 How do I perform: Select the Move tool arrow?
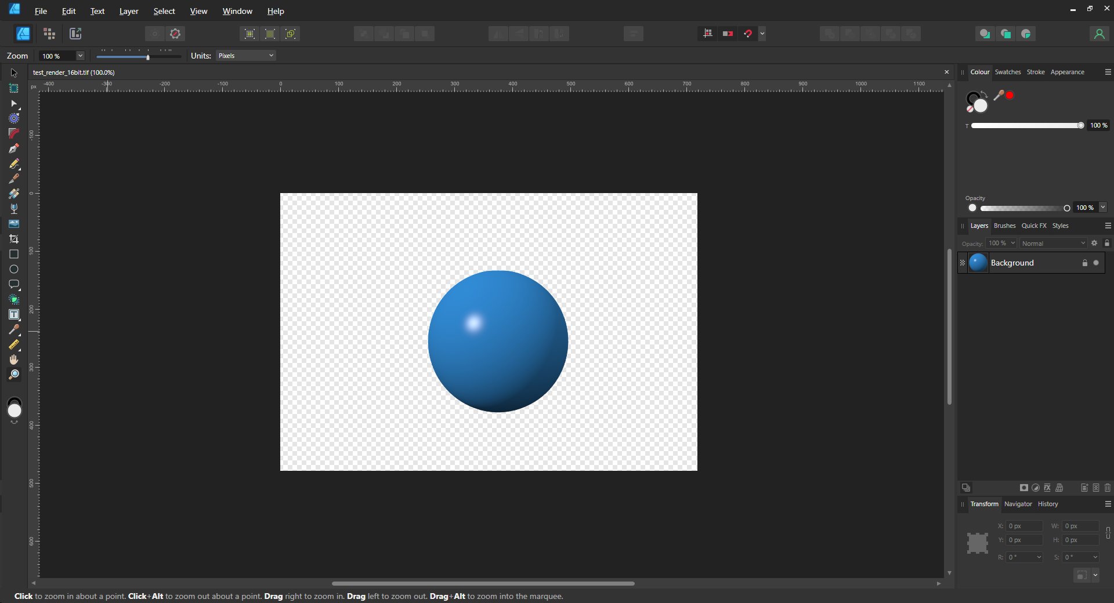coord(14,73)
